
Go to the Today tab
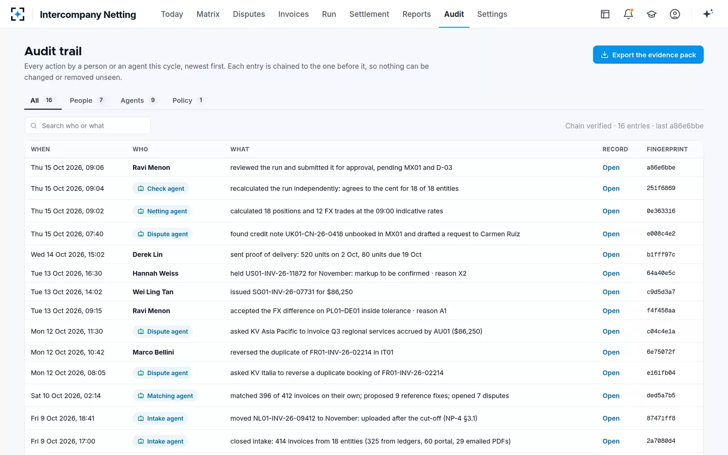point(172,14)
